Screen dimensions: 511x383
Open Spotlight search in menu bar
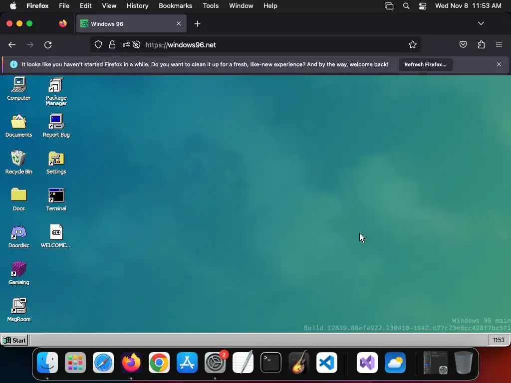tap(406, 6)
